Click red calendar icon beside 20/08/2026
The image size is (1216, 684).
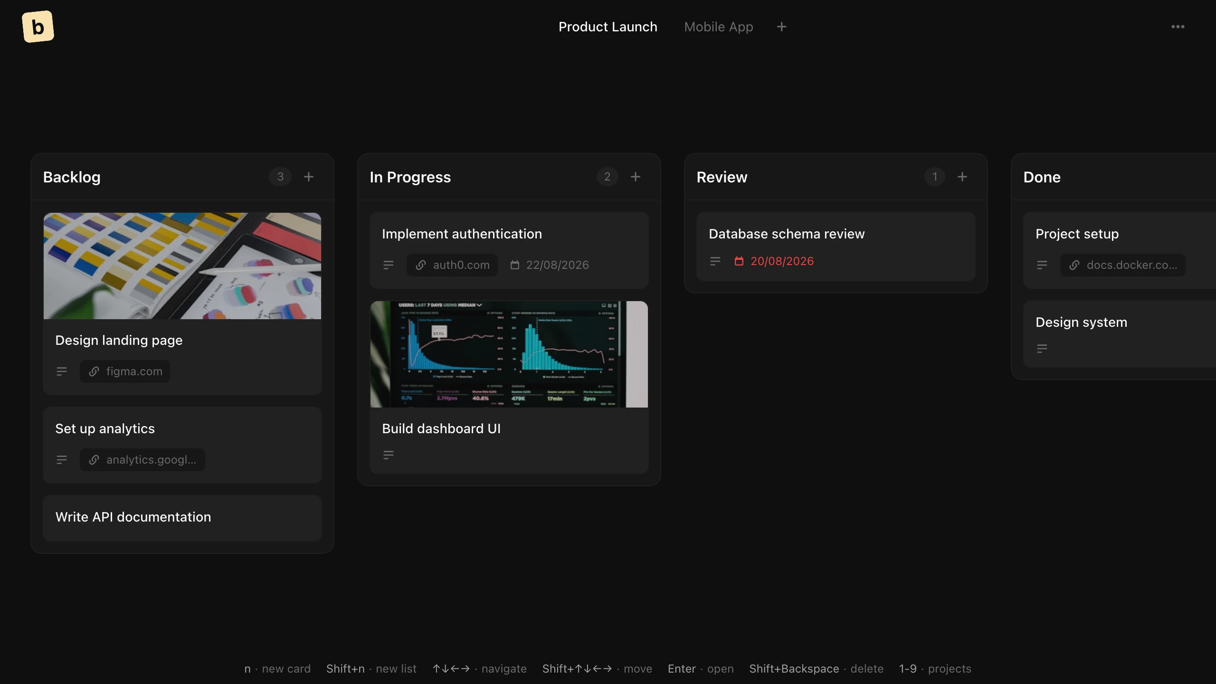point(739,261)
